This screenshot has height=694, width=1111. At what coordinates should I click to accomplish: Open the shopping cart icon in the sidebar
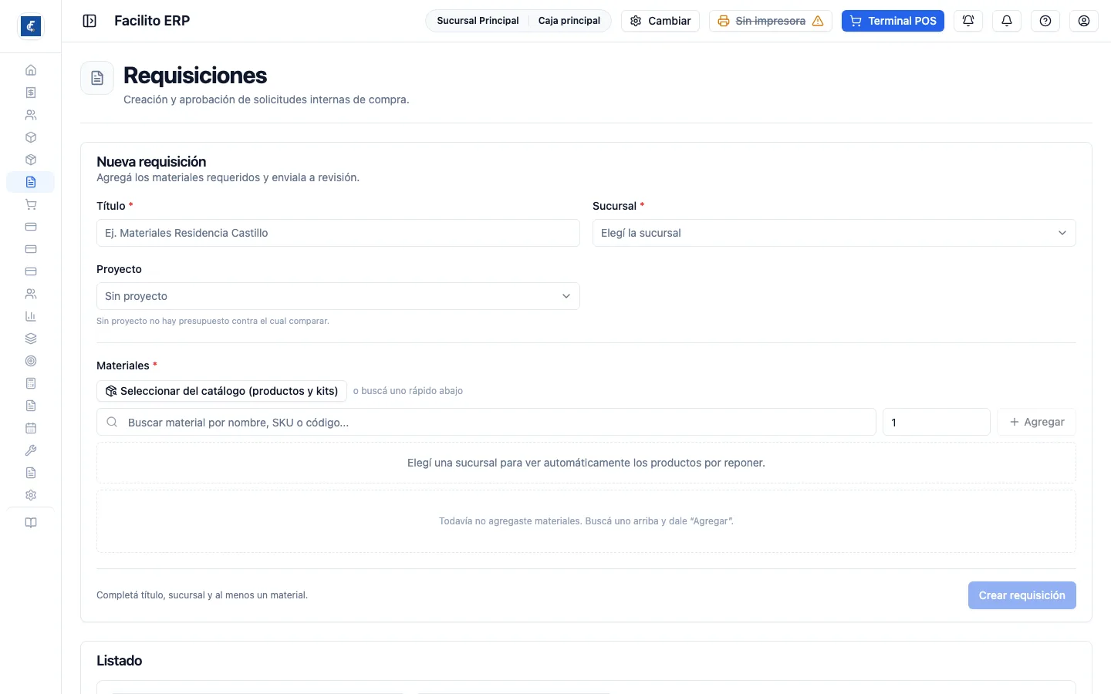(31, 204)
